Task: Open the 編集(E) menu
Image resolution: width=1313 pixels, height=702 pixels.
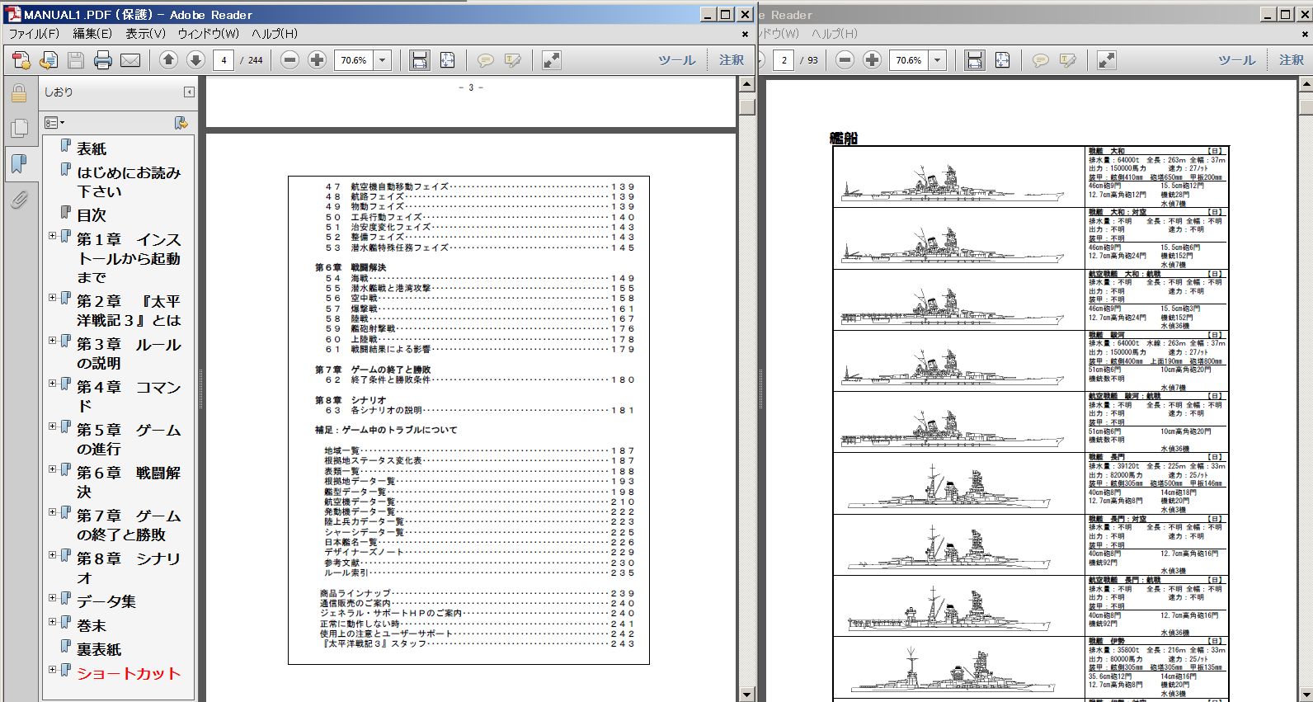Action: [x=92, y=34]
